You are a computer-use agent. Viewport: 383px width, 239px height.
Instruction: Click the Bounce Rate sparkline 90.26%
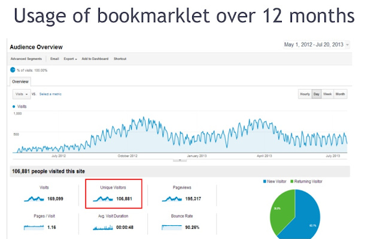coord(172,228)
